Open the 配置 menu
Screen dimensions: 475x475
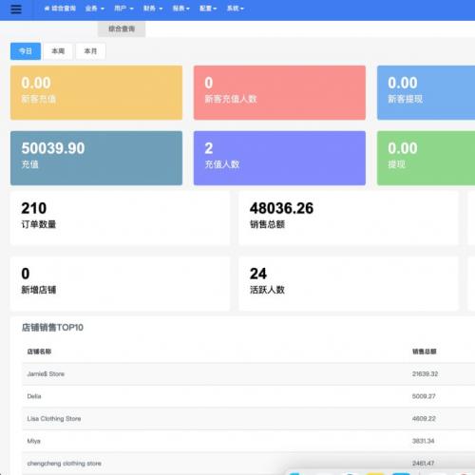208,9
